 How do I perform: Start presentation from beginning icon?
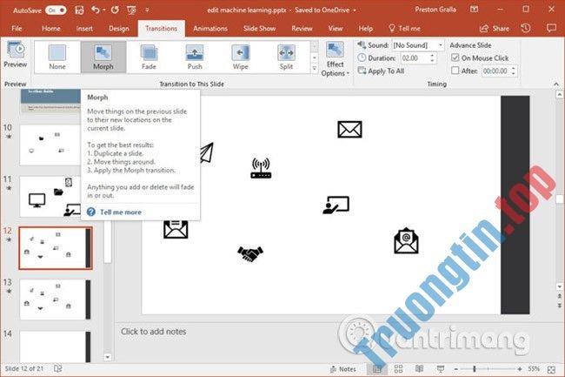point(131,10)
